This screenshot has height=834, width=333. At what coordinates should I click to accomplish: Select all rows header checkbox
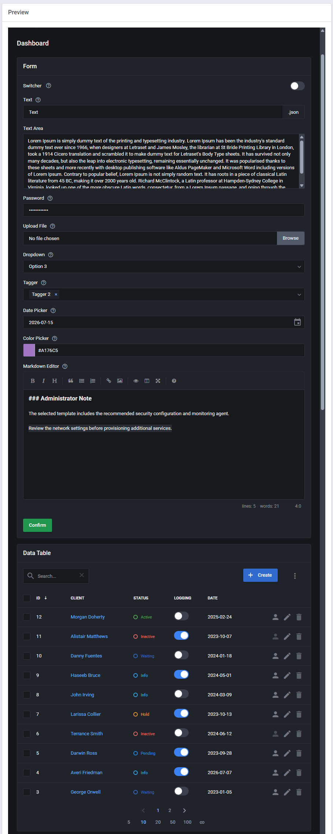pyautogui.click(x=27, y=598)
